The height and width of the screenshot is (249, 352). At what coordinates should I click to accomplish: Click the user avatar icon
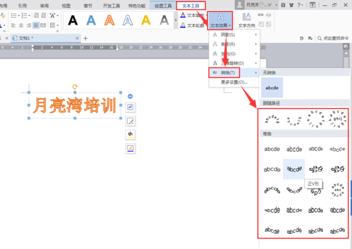[x=239, y=5]
